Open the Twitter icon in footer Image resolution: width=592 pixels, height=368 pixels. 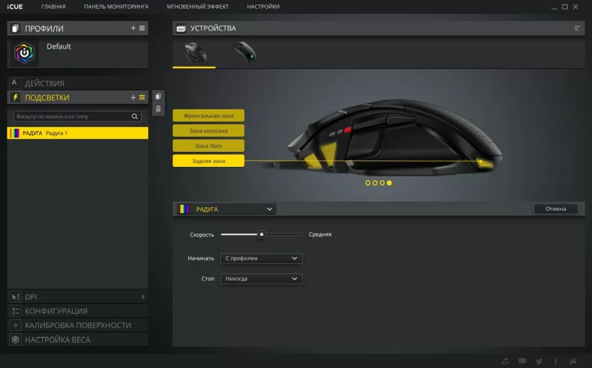pyautogui.click(x=539, y=361)
